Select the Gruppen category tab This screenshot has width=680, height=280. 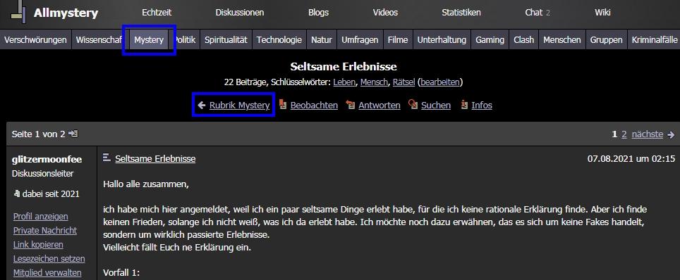(x=606, y=40)
